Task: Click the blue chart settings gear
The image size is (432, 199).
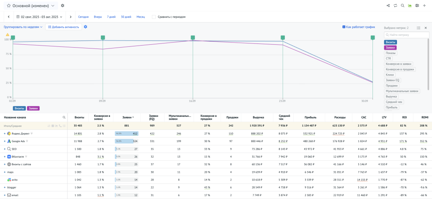Action: 86,27
